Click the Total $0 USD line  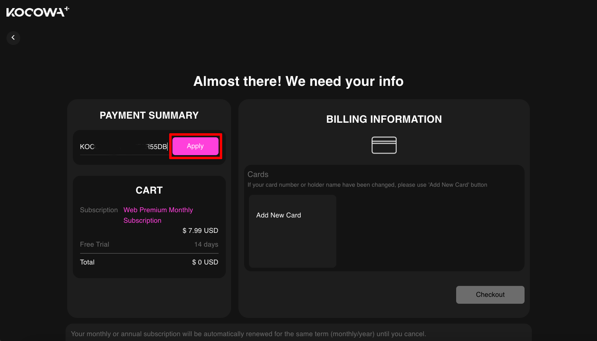[x=149, y=262]
